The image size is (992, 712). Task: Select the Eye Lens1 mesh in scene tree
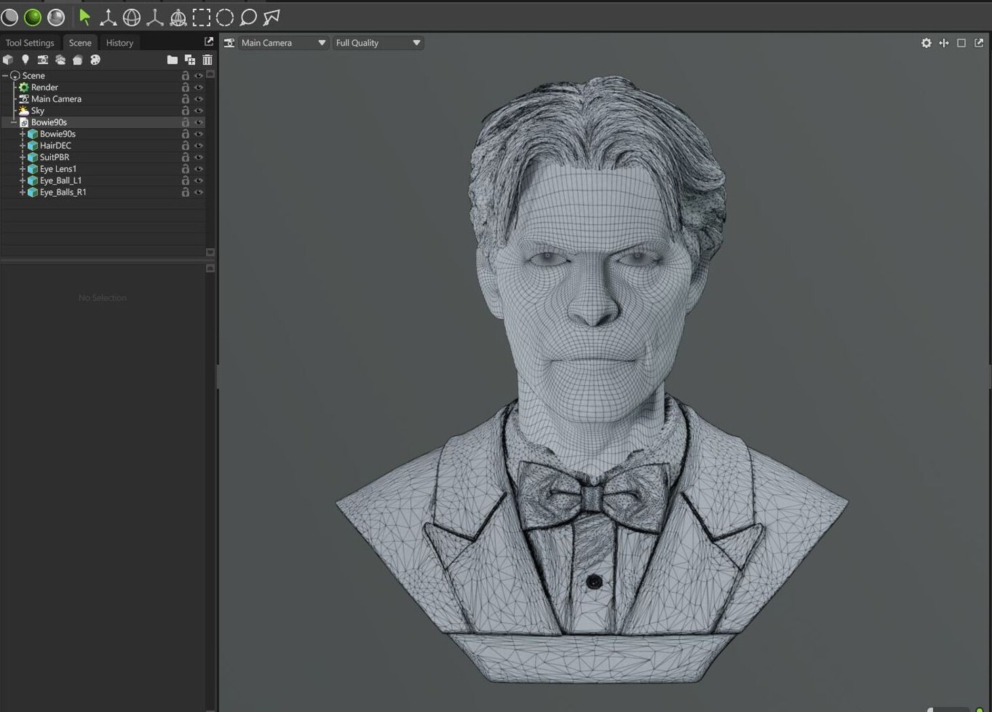pyautogui.click(x=58, y=169)
